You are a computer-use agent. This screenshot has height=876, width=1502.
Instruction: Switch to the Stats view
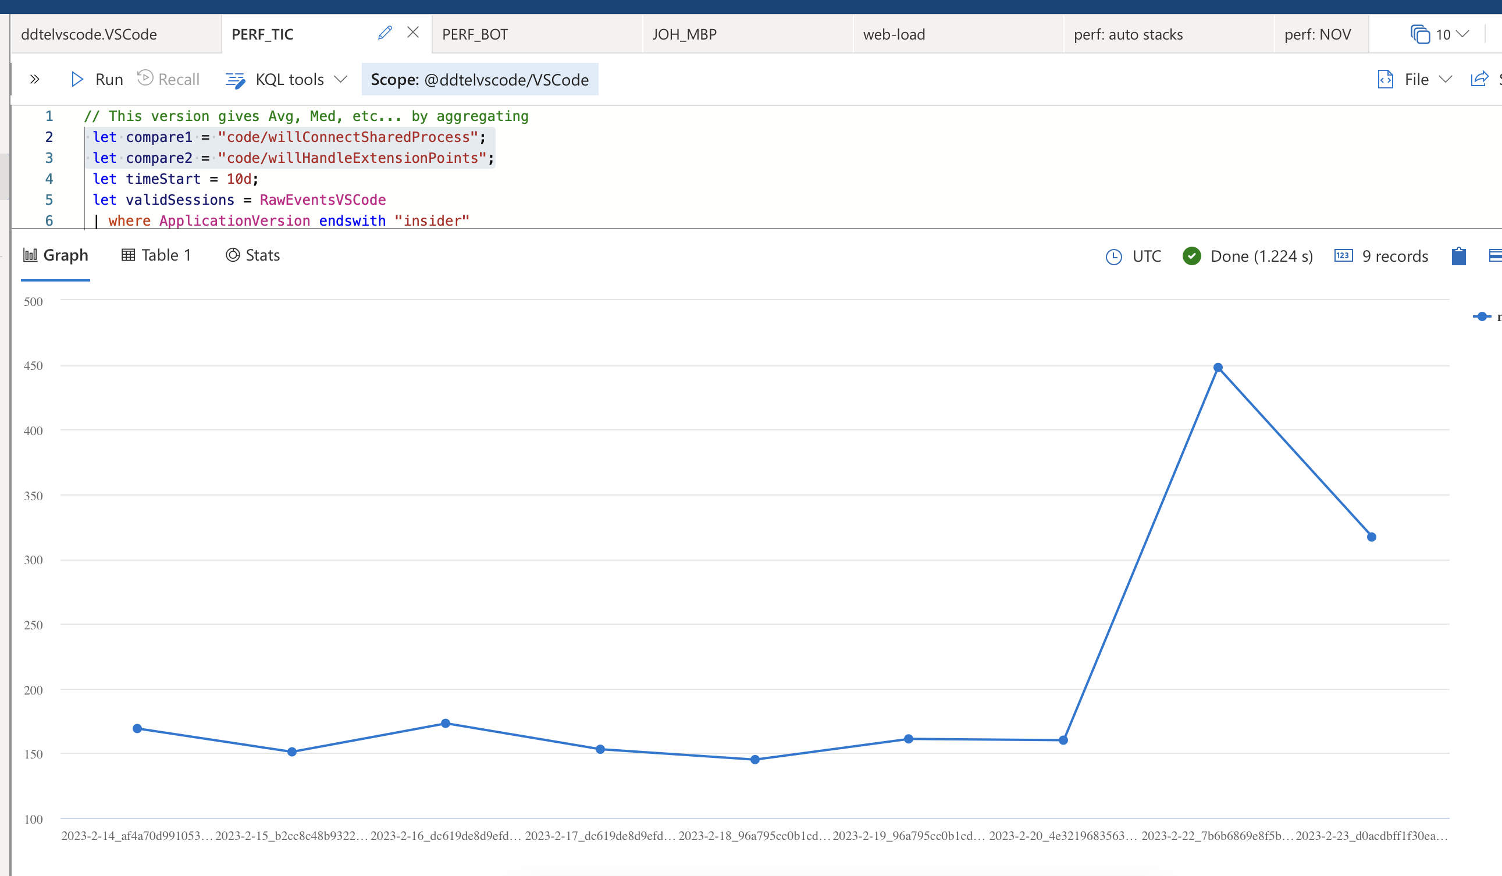click(x=252, y=255)
